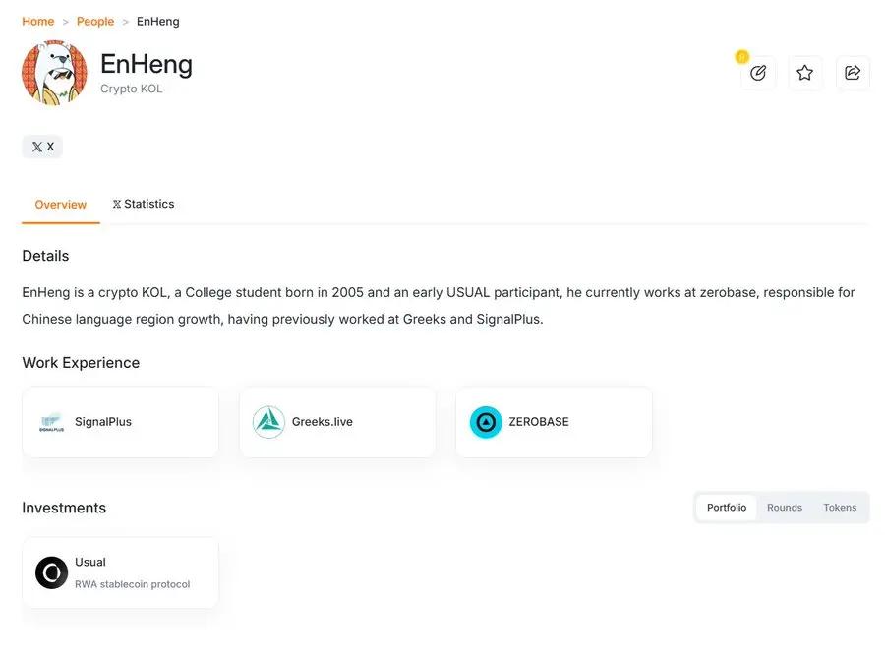Click the Greeks.live triangle logo

point(268,422)
